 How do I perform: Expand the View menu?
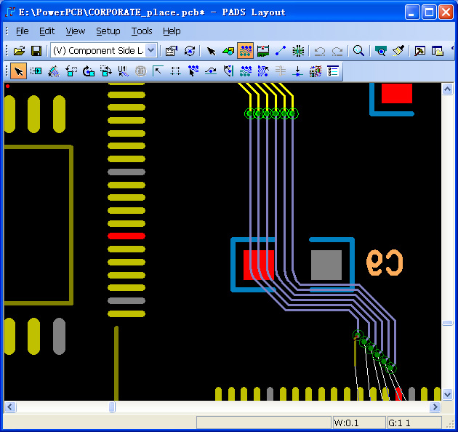[75, 31]
